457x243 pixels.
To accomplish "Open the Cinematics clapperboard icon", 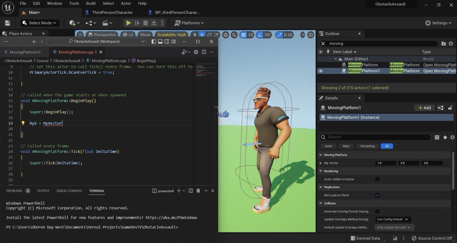I will click(105, 23).
